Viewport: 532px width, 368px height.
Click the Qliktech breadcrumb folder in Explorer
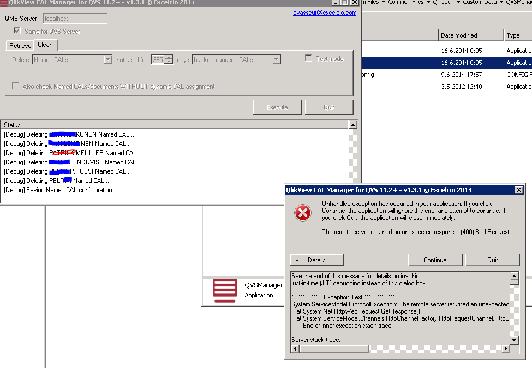[443, 2]
